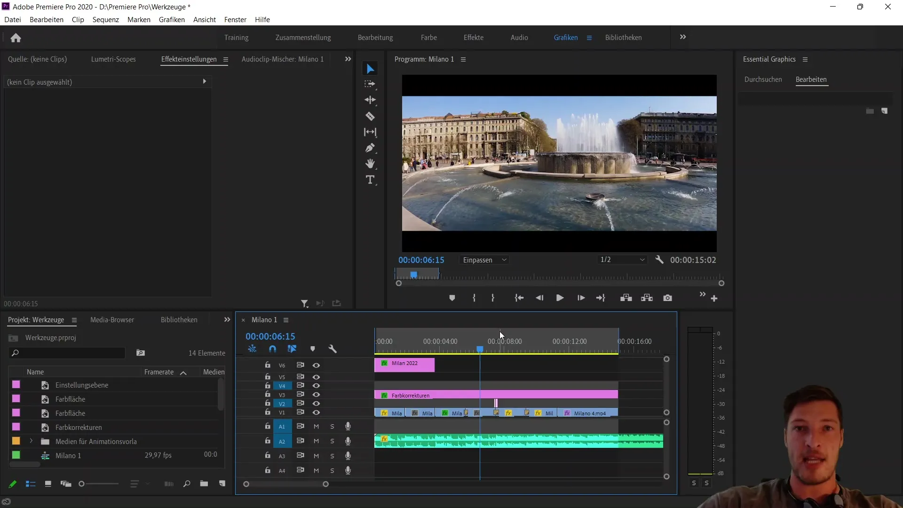Image resolution: width=903 pixels, height=508 pixels.
Task: Open Grafiken workspace menu
Action: (x=589, y=38)
